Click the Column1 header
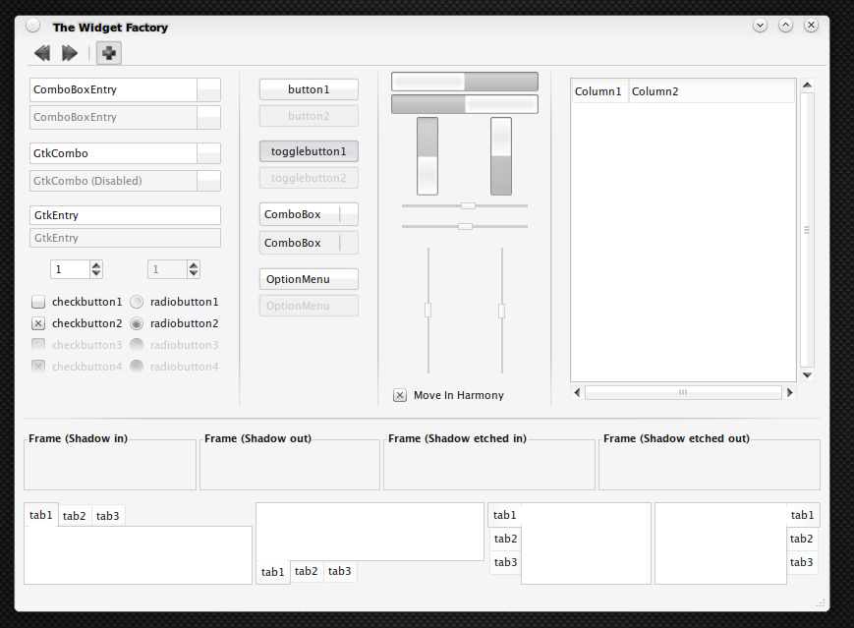854x628 pixels. click(599, 91)
